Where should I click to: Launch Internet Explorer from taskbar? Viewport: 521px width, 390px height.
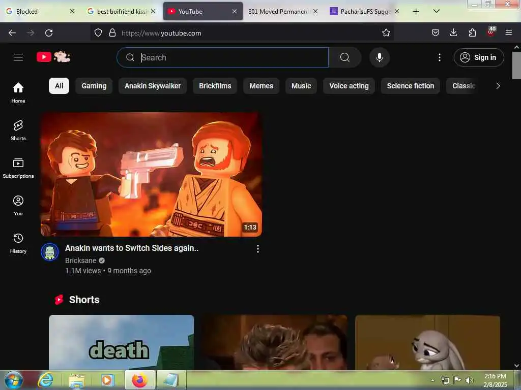click(45, 380)
